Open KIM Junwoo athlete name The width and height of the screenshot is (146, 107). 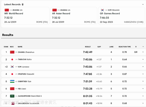[24, 67]
